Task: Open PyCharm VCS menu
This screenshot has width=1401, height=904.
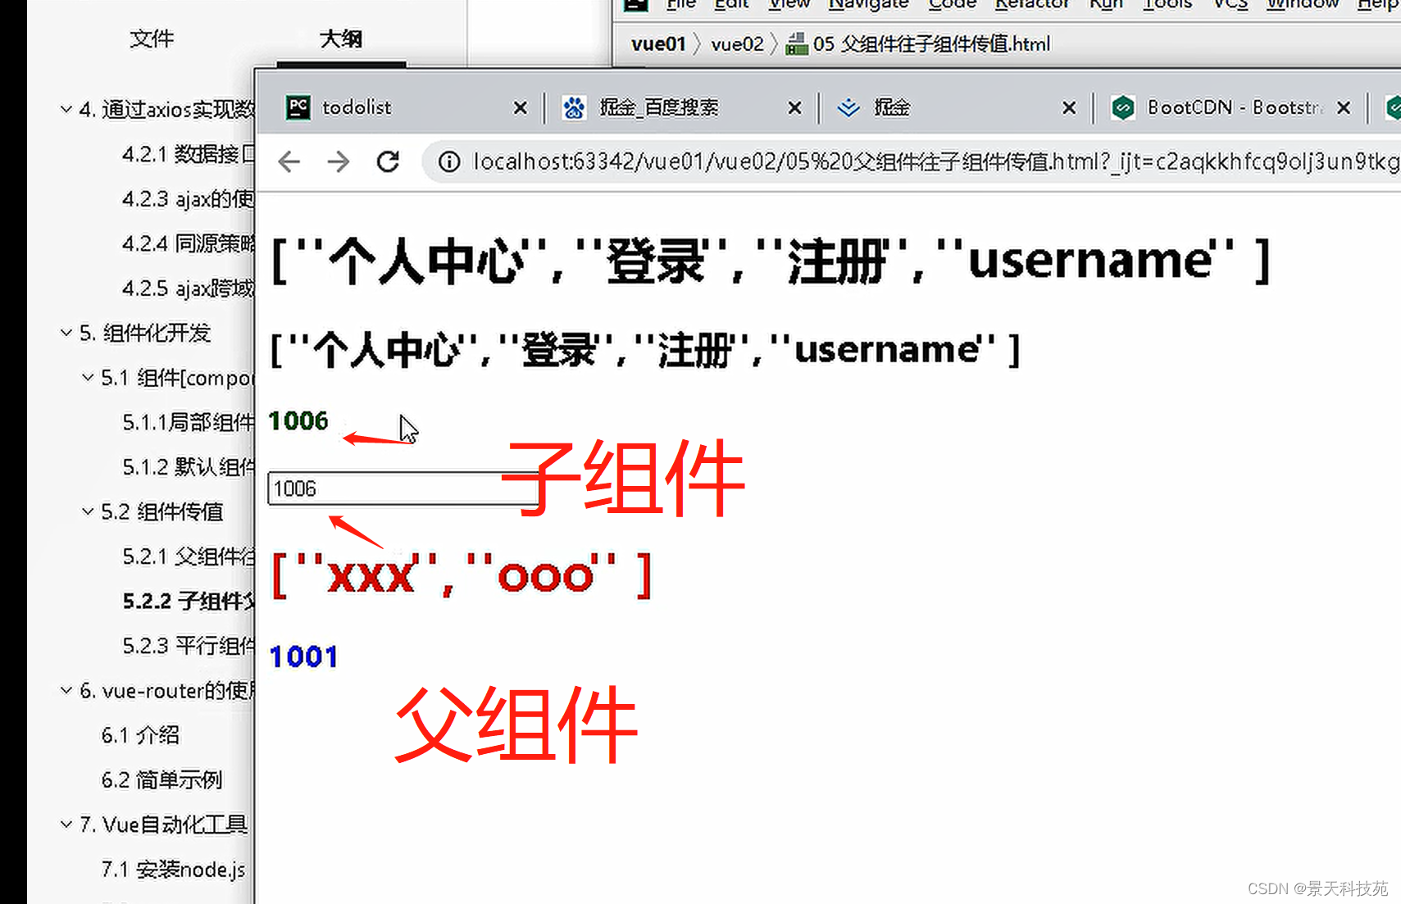Action: pyautogui.click(x=1230, y=4)
